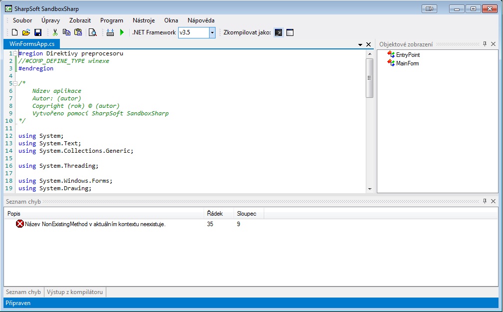Click the New file icon in toolbar
The image size is (503, 312).
[x=14, y=32]
